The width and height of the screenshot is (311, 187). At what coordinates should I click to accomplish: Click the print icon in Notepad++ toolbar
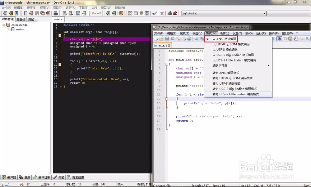point(189,38)
